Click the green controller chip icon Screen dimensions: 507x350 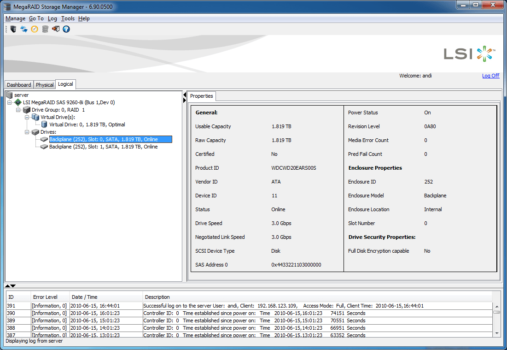(18, 102)
